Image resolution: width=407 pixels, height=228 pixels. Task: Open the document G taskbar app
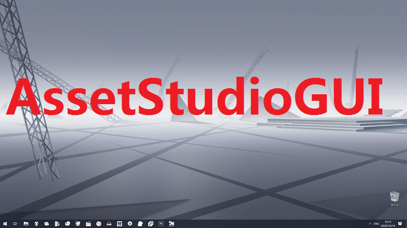point(57,224)
